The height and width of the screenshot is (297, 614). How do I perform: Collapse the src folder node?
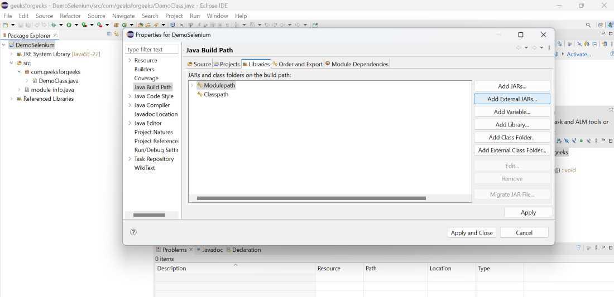(11, 63)
